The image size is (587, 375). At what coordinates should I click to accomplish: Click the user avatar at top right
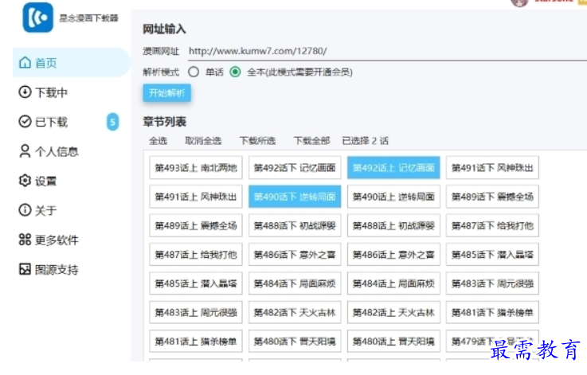(x=519, y=3)
